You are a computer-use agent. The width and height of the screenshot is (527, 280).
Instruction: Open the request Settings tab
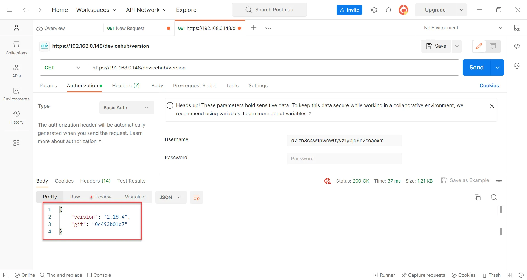[258, 86]
